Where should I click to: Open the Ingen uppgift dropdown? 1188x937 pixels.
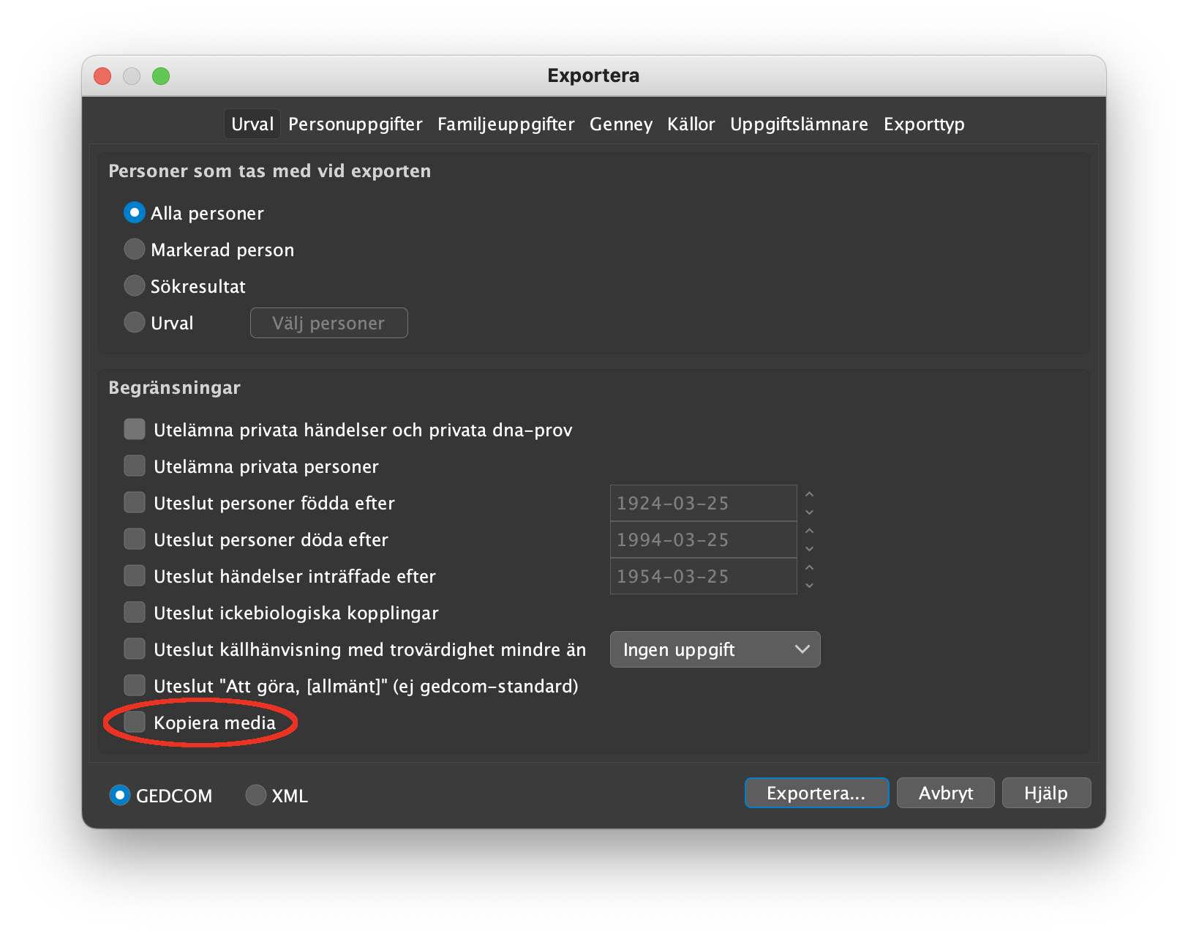tap(715, 649)
